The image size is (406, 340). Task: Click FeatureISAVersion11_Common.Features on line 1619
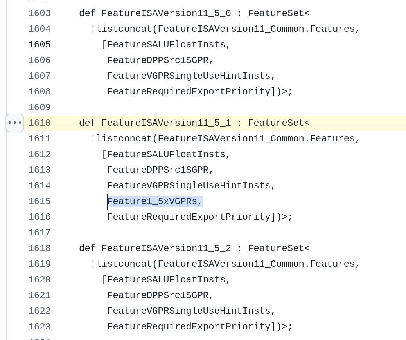pyautogui.click(x=256, y=264)
